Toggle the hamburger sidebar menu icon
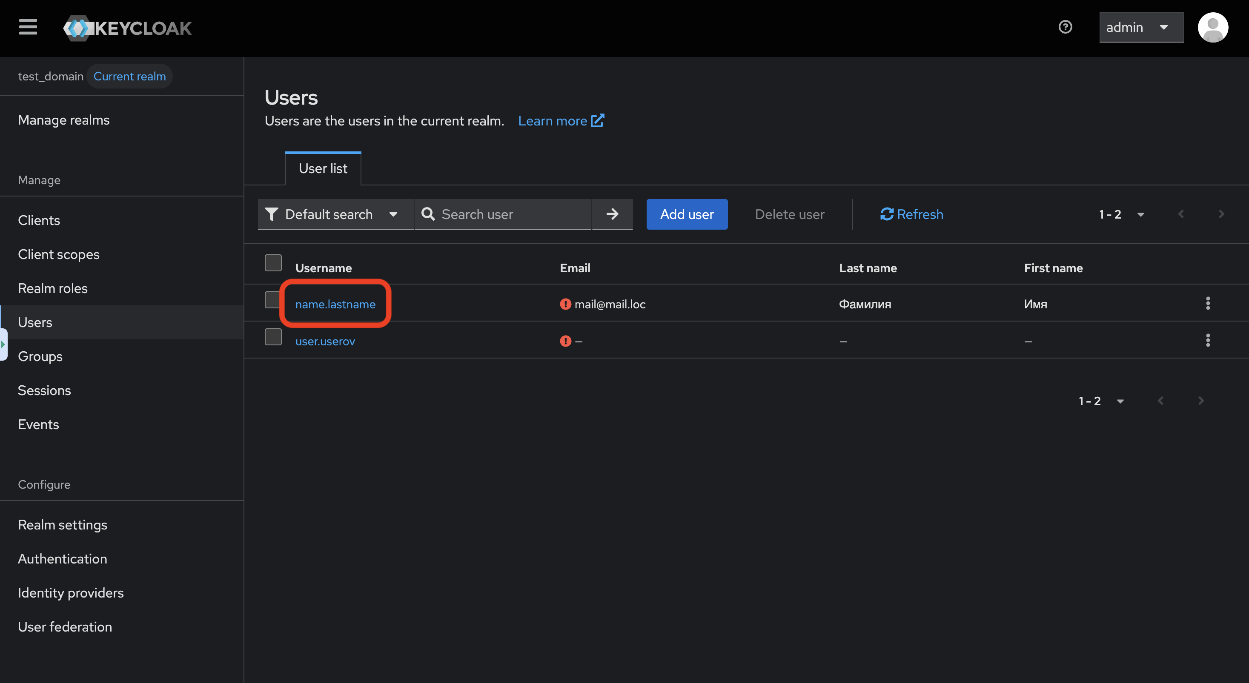Viewport: 1249px width, 683px height. pos(28,27)
